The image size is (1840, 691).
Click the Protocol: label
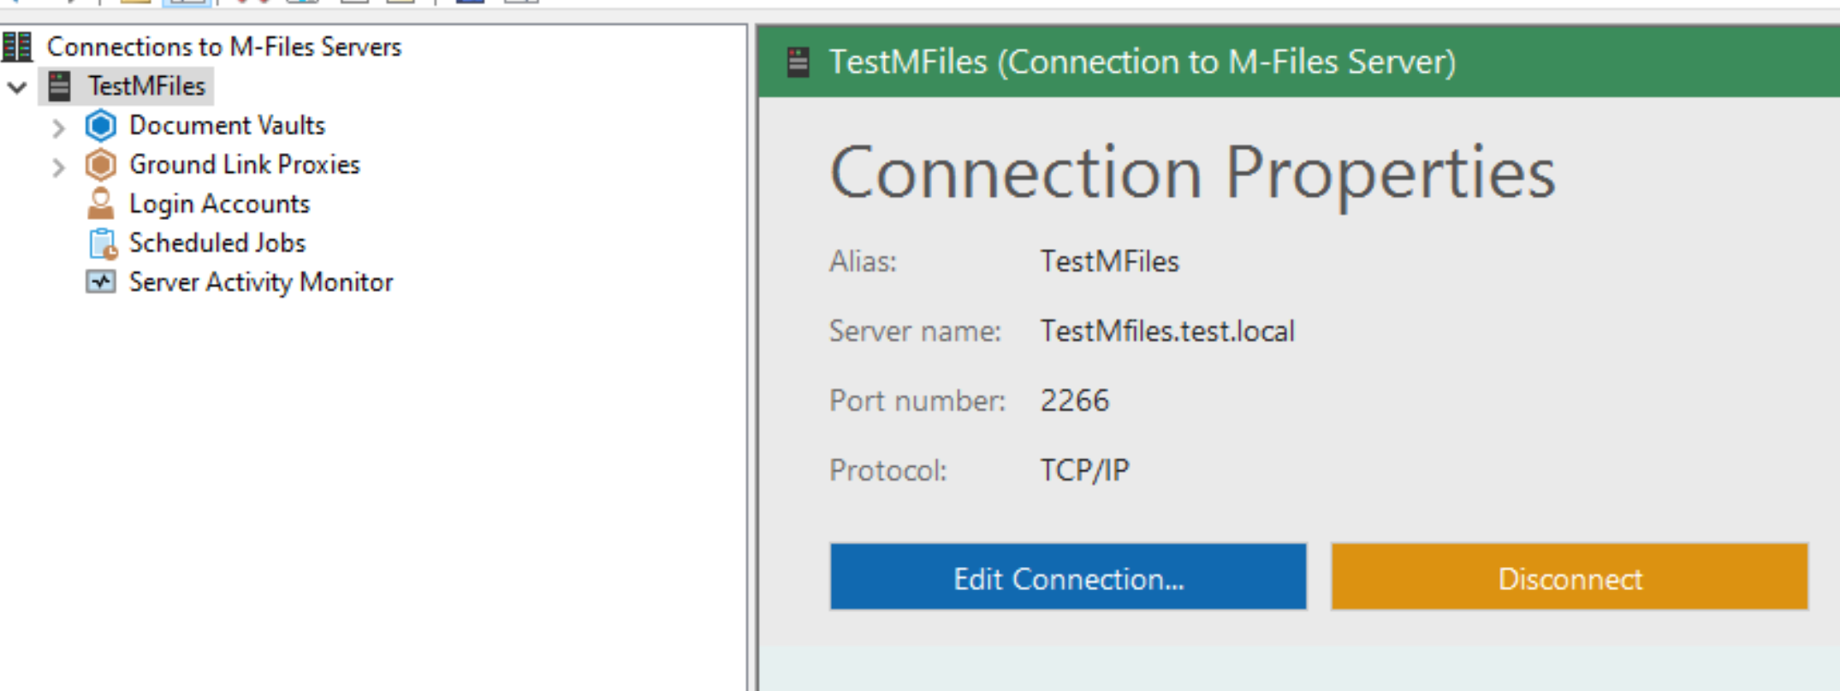tap(888, 470)
